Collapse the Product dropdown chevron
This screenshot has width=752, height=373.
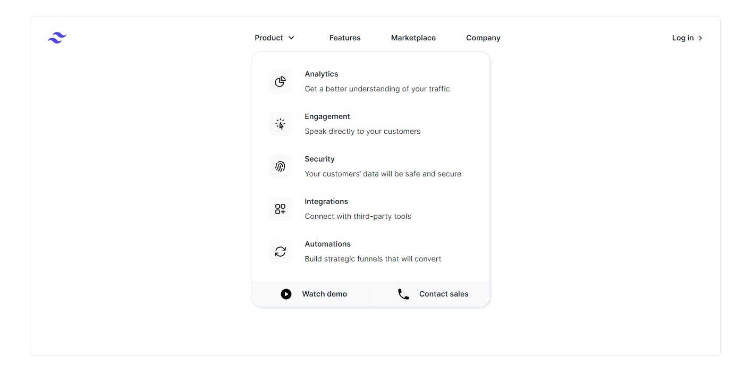[x=291, y=38]
